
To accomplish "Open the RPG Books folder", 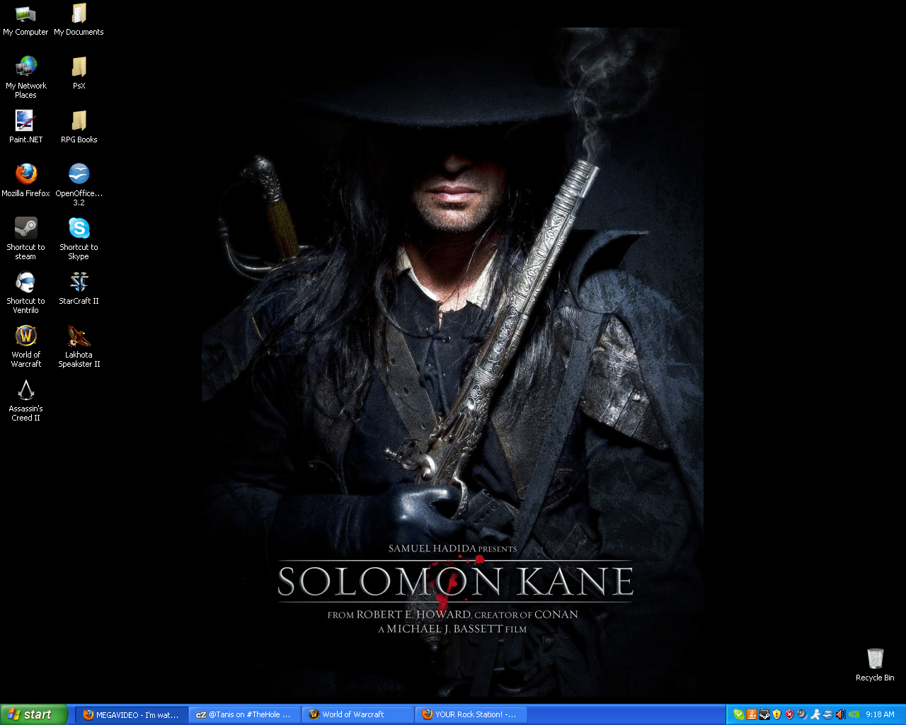I will [79, 127].
